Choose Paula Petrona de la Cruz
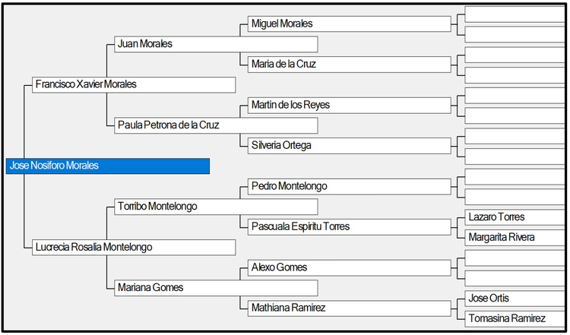This screenshot has width=570, height=335. pos(216,125)
